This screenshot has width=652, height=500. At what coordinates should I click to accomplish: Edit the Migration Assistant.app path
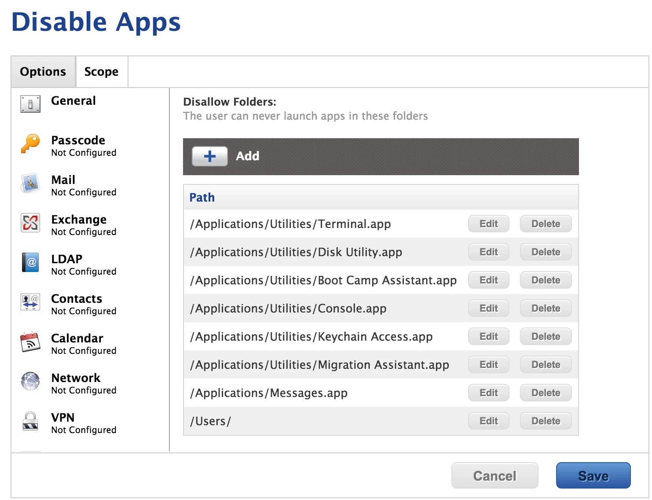coord(489,364)
